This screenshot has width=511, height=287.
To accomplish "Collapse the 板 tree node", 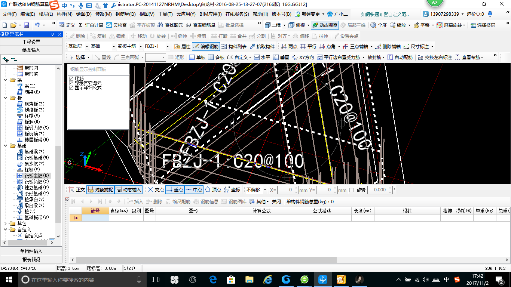I will 6,98.
